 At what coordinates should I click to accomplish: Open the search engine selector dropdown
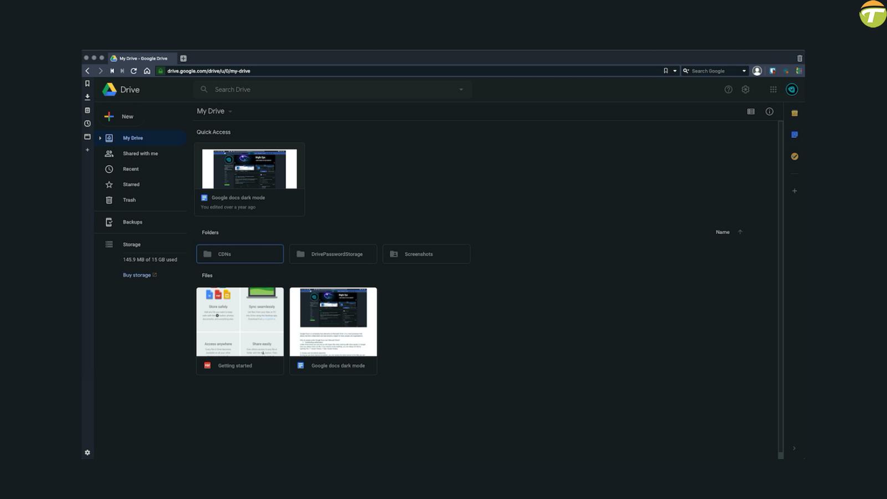pos(686,71)
